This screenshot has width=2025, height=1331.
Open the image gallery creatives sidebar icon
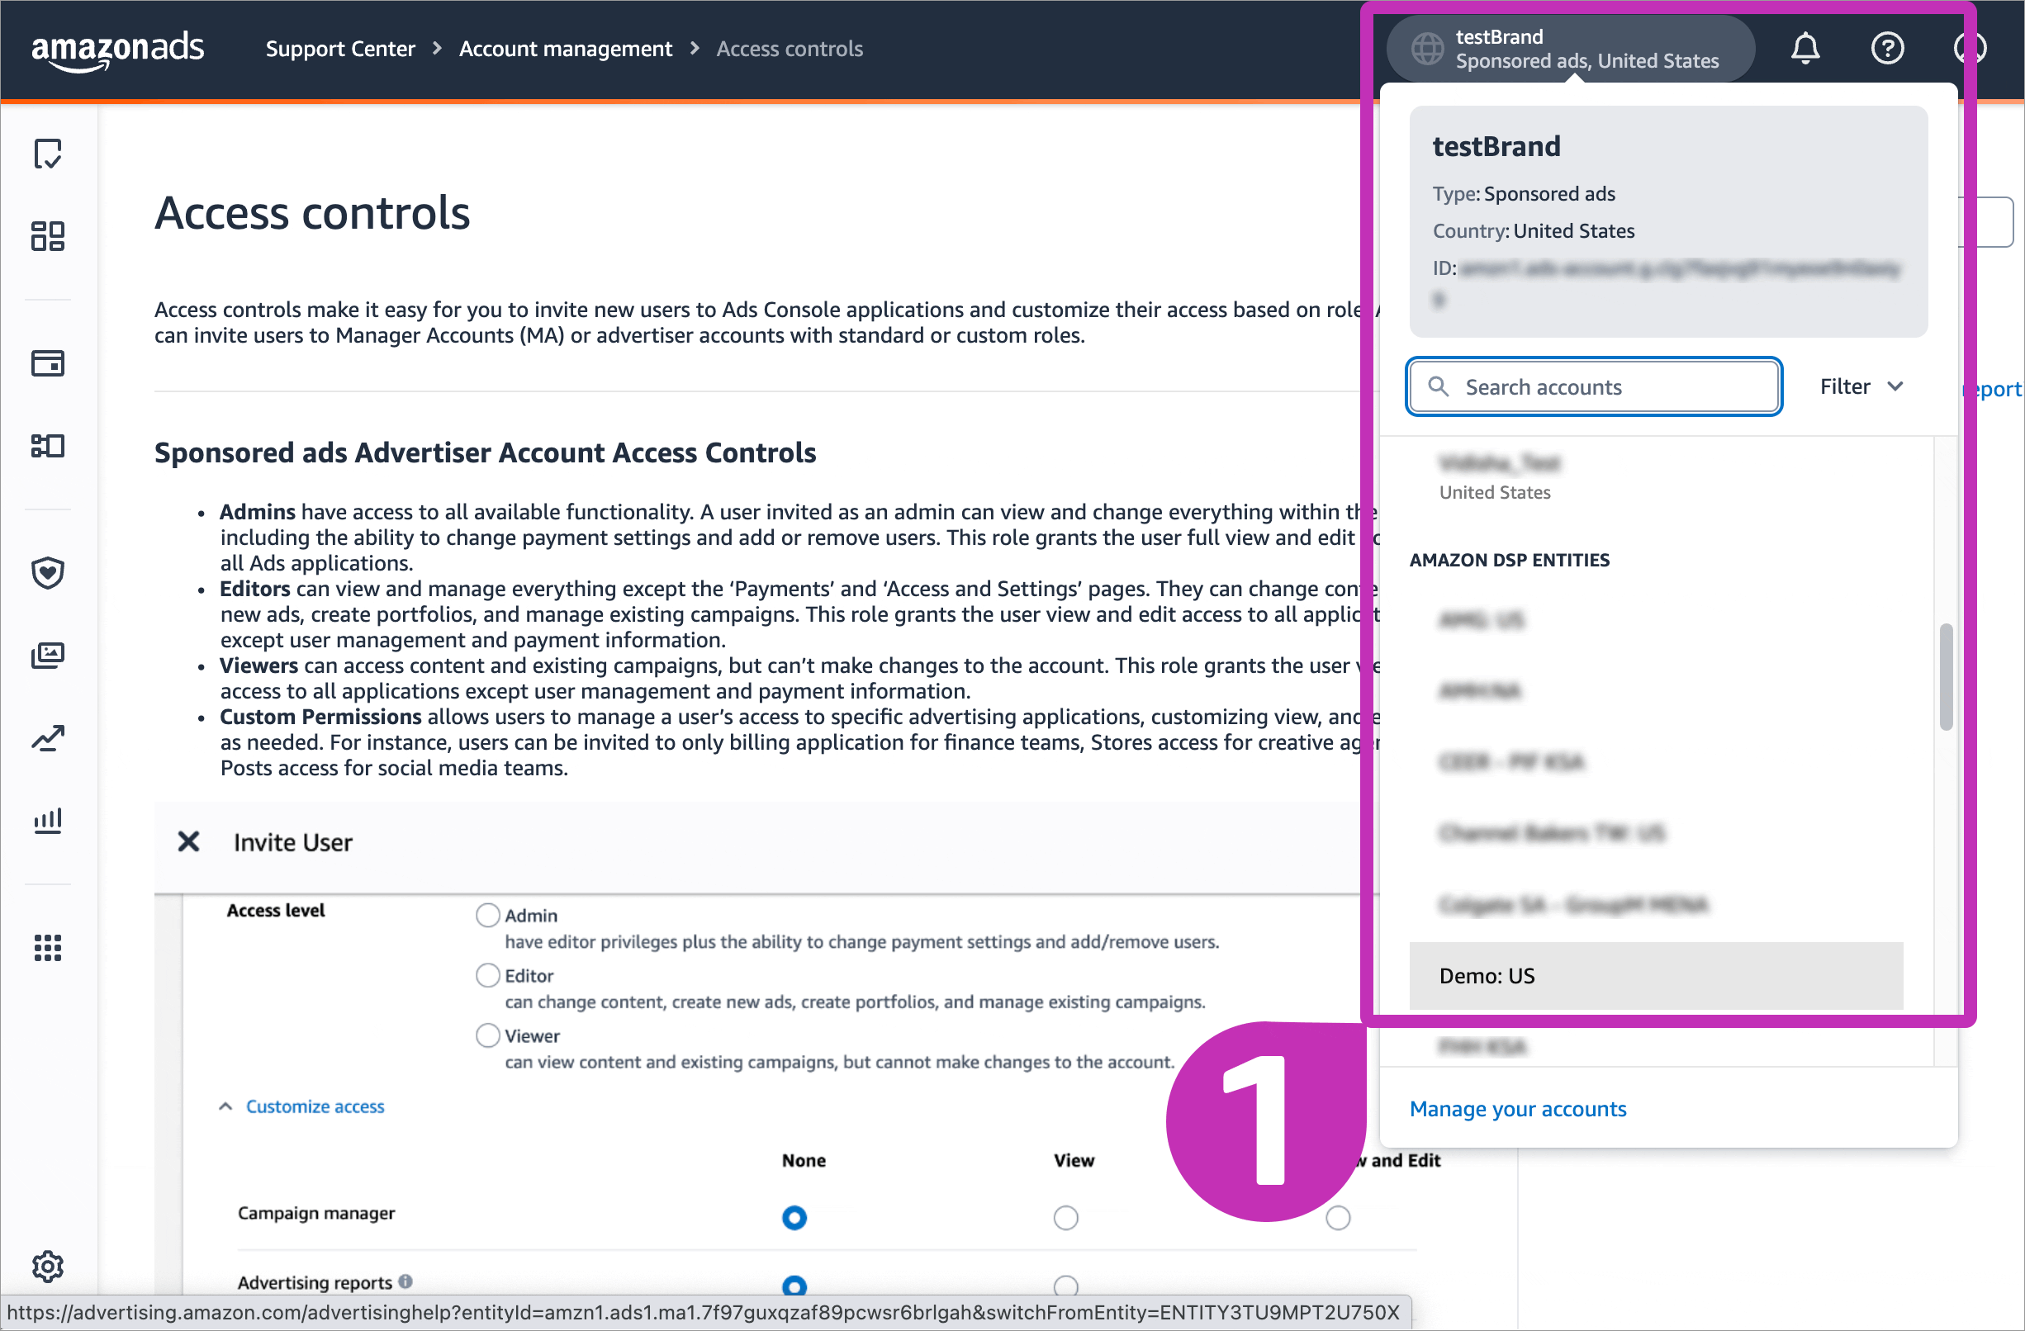point(48,655)
